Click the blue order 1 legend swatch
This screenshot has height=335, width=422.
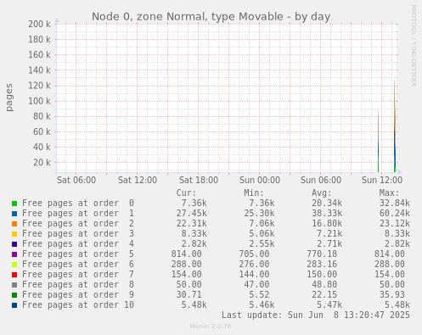pos(14,214)
